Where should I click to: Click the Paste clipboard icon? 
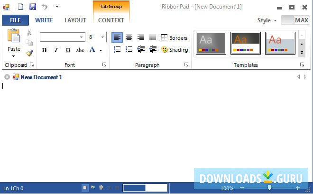14,36
